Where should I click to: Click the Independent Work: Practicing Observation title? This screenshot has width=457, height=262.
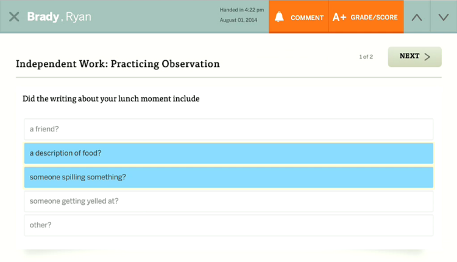click(118, 64)
